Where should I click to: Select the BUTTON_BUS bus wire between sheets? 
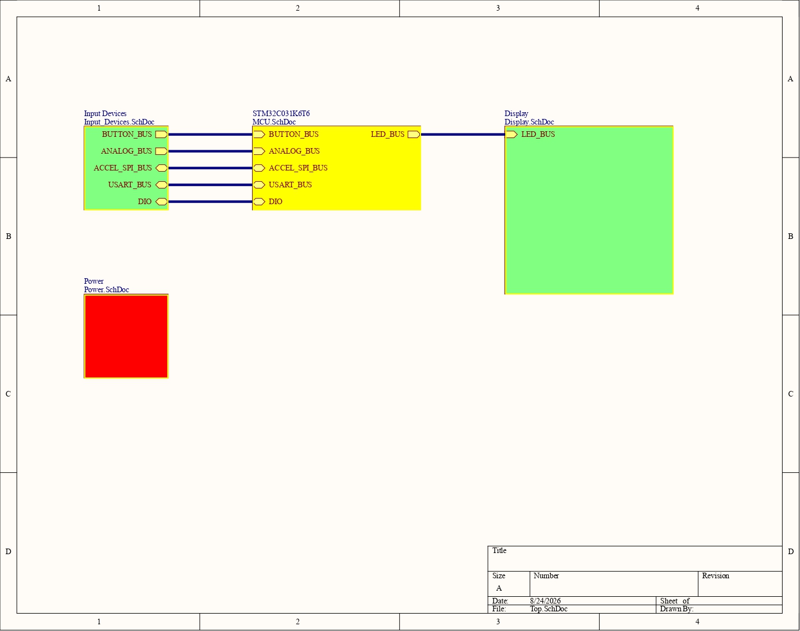coord(211,135)
